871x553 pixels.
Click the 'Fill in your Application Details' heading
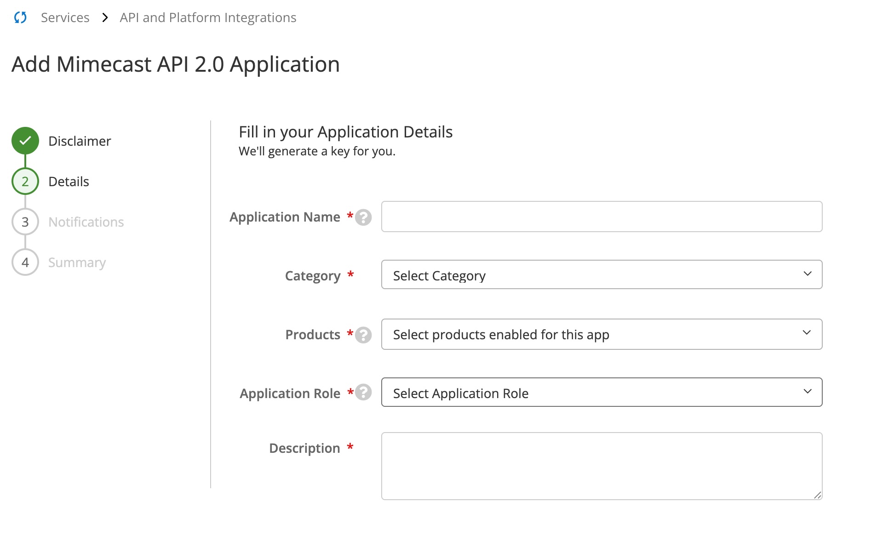(x=345, y=132)
